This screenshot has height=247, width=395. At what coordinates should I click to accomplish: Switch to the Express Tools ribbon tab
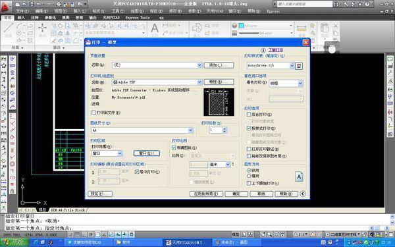(138, 18)
